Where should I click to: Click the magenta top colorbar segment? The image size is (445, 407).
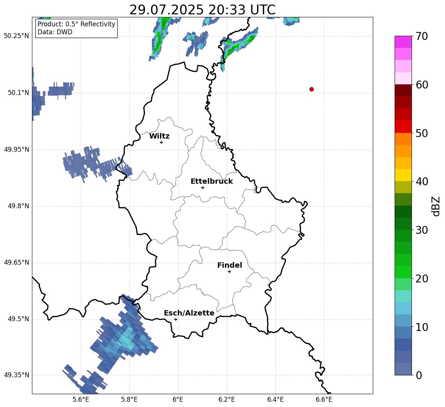click(403, 42)
